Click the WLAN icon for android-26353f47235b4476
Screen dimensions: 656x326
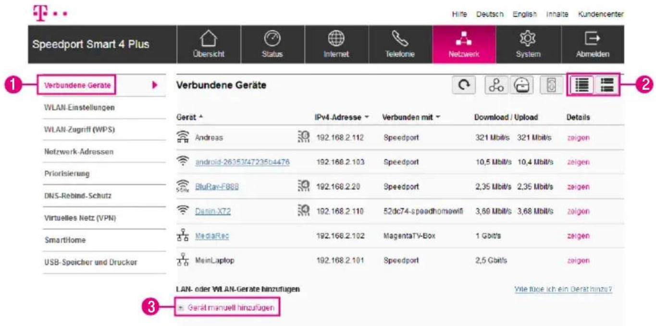182,161
